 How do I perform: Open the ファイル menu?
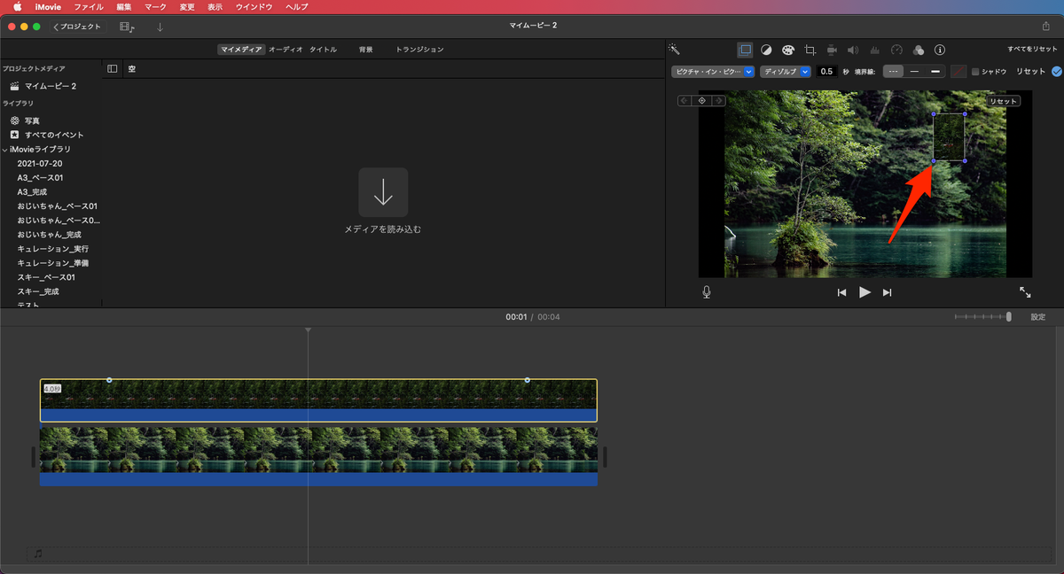(89, 6)
